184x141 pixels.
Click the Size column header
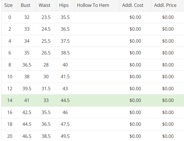8,5
